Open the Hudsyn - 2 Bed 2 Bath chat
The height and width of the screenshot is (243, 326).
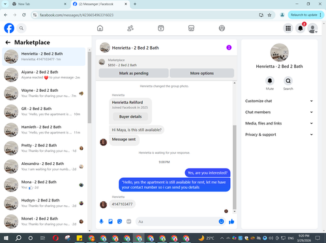[44, 203]
